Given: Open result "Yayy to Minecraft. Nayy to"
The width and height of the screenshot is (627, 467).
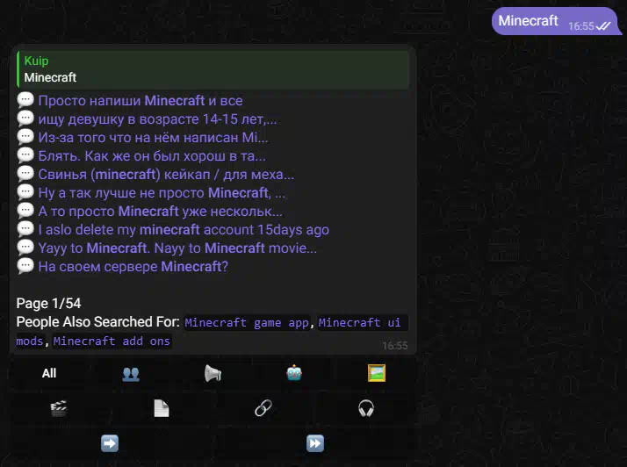Looking at the screenshot, I should [x=177, y=248].
